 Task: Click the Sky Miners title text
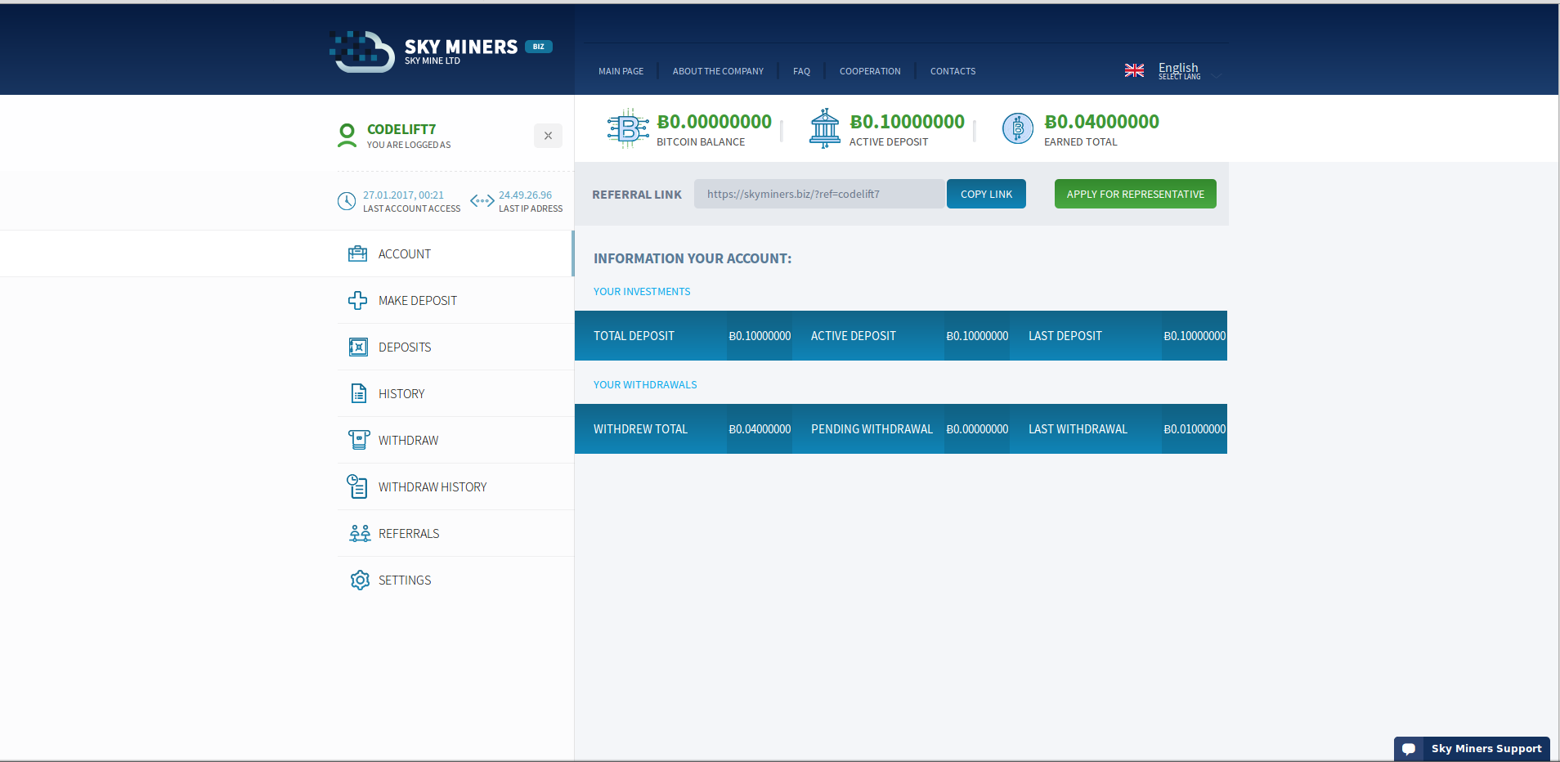(x=461, y=47)
